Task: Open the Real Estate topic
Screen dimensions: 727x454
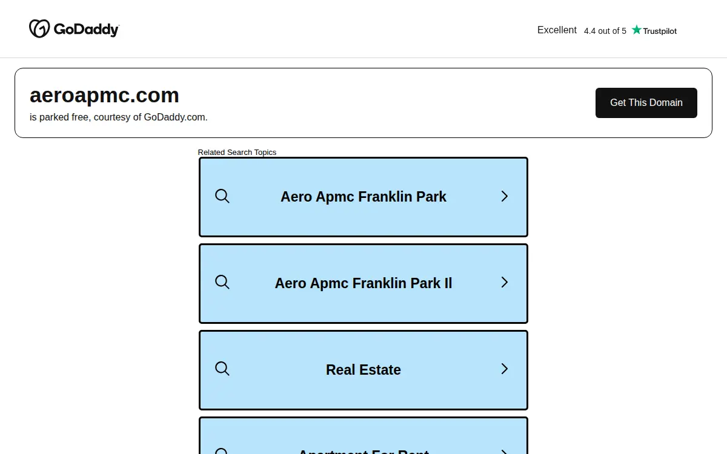Action: point(363,370)
